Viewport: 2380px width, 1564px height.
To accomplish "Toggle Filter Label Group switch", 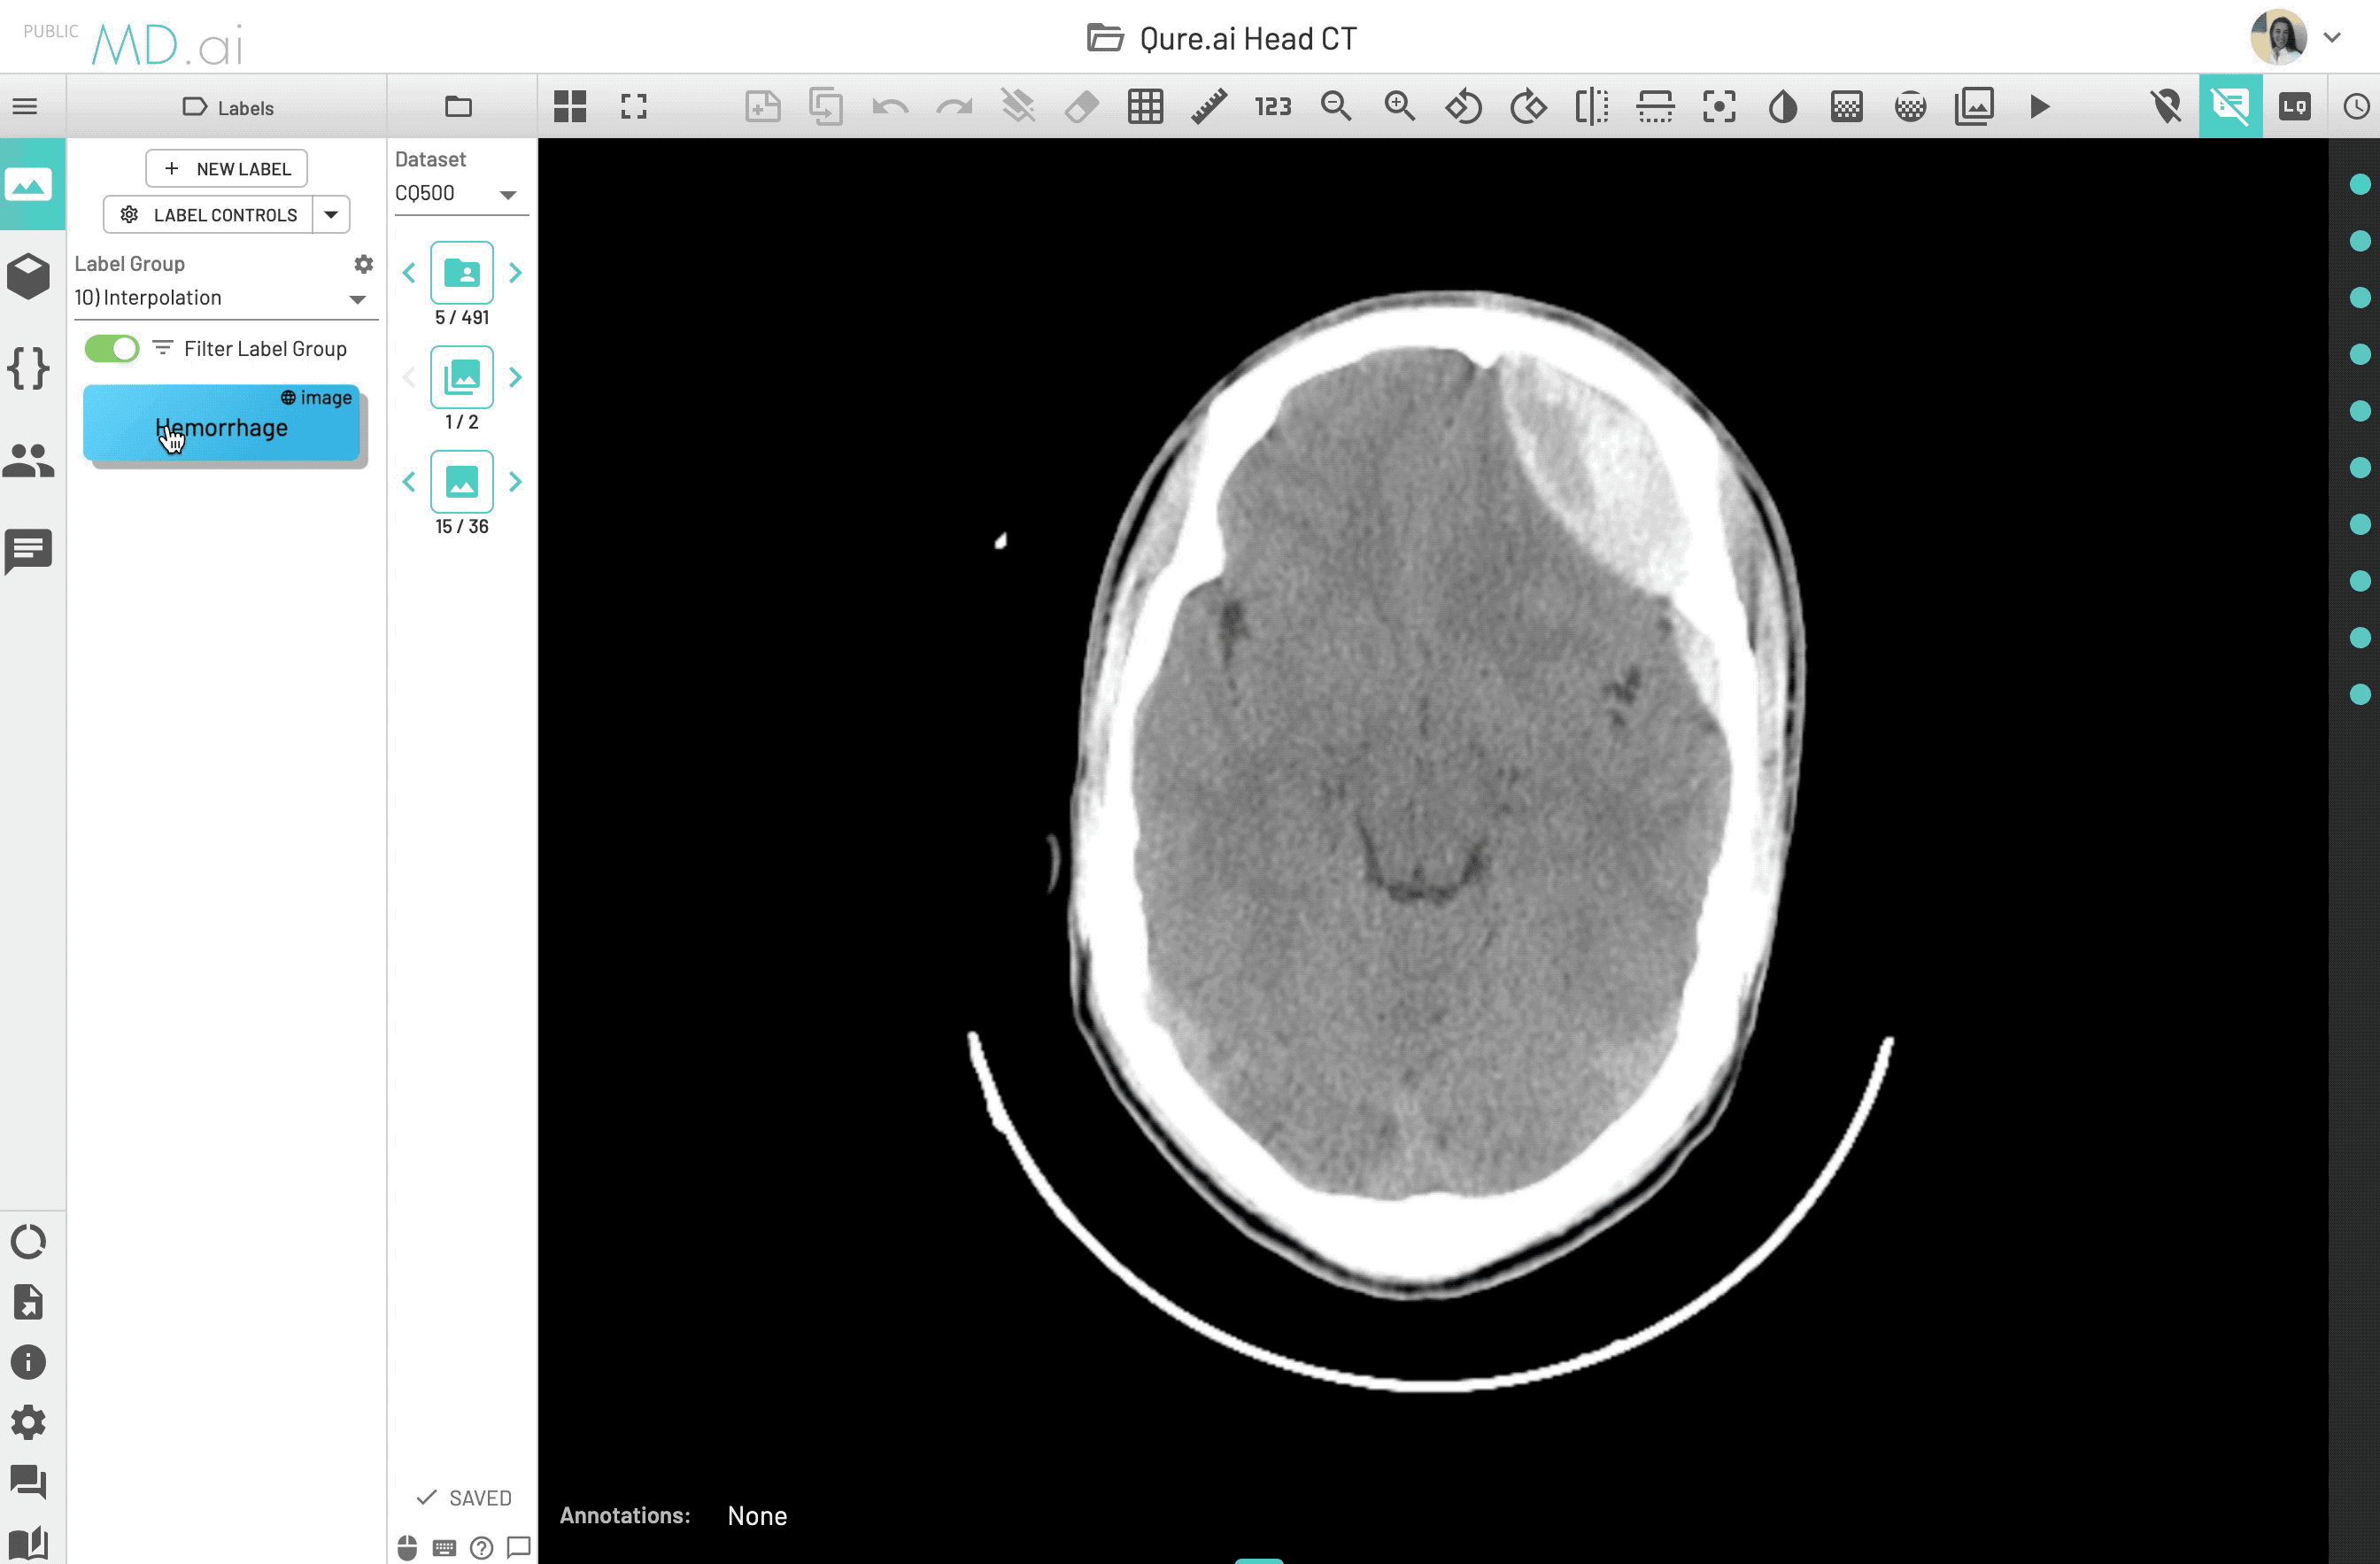I will pos(112,349).
